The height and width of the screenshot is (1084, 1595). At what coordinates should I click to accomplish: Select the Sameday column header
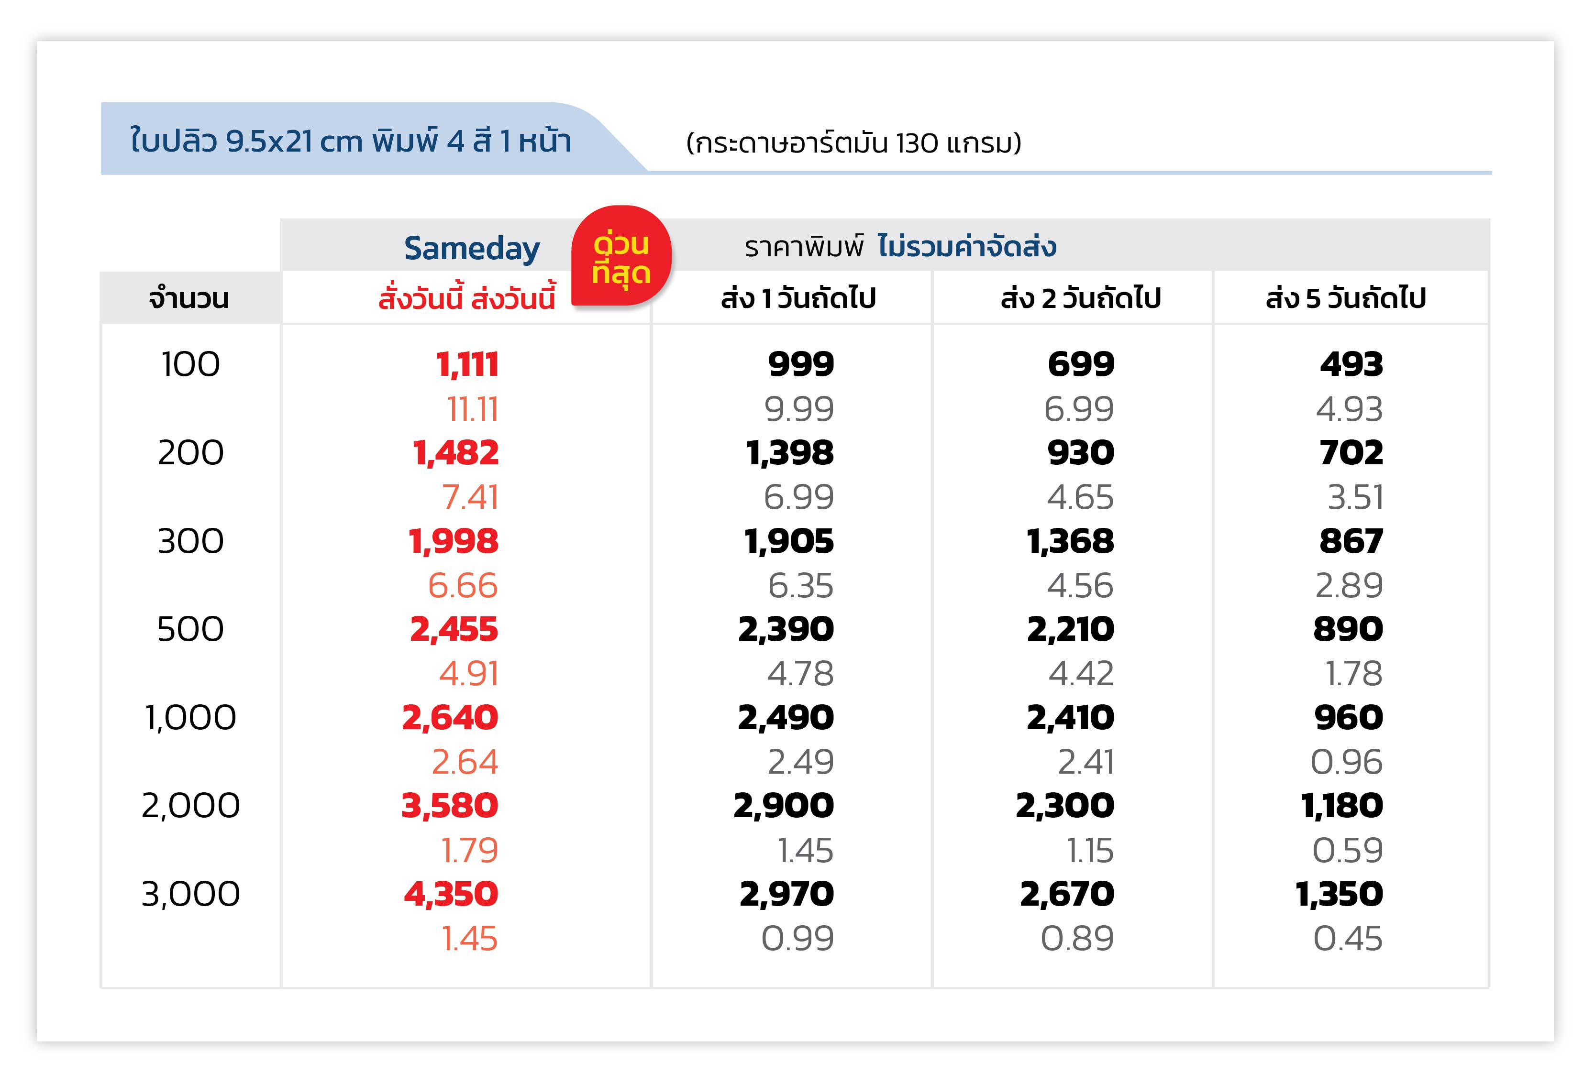coord(472,248)
